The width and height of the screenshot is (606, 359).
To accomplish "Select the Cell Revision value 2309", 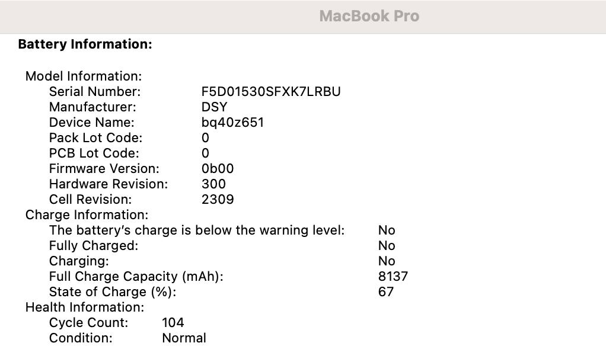I will [x=218, y=200].
